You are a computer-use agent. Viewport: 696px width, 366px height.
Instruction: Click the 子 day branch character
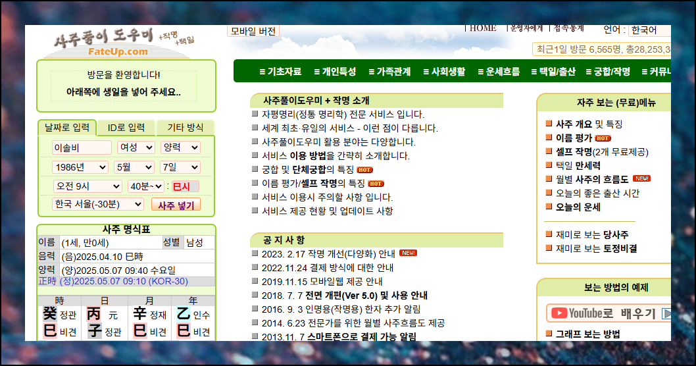(95, 331)
